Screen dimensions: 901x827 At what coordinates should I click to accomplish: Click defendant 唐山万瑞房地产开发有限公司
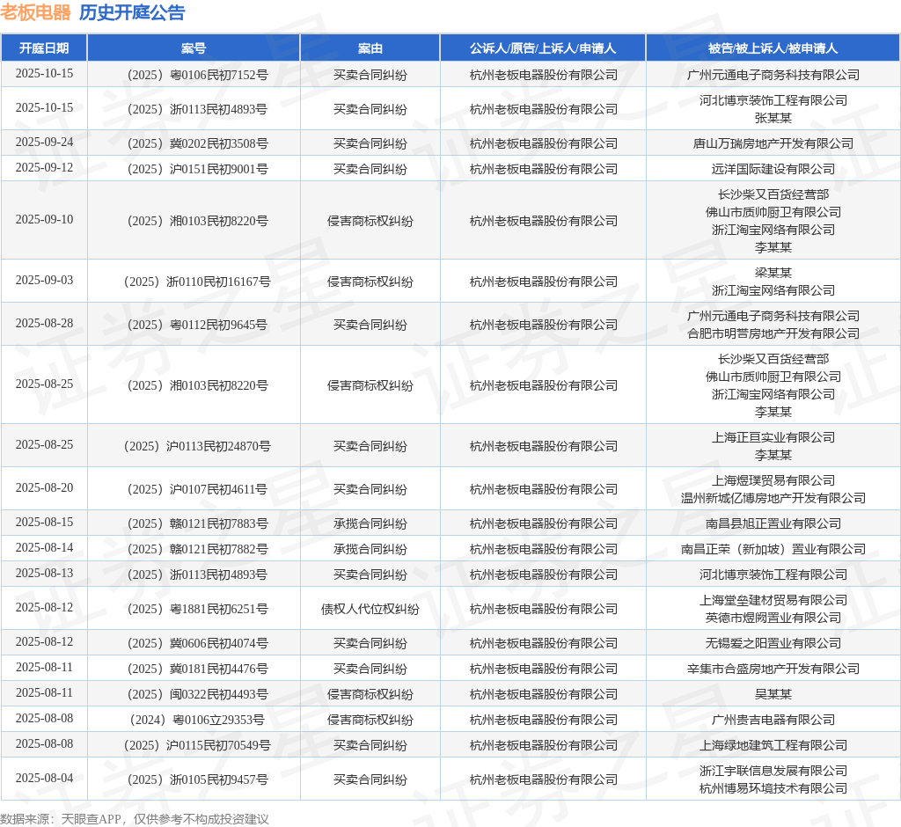click(x=773, y=143)
